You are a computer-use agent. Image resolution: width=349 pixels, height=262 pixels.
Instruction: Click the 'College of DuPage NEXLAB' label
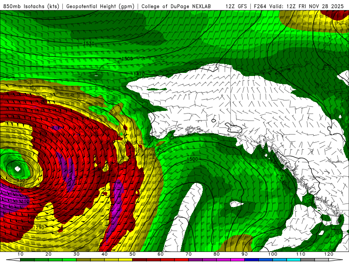tap(176, 6)
